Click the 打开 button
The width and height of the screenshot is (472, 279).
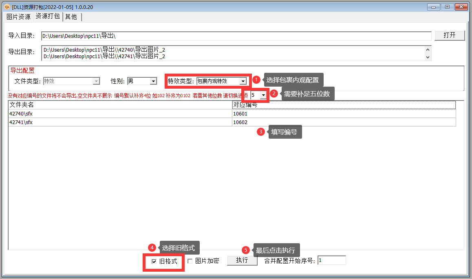point(449,35)
